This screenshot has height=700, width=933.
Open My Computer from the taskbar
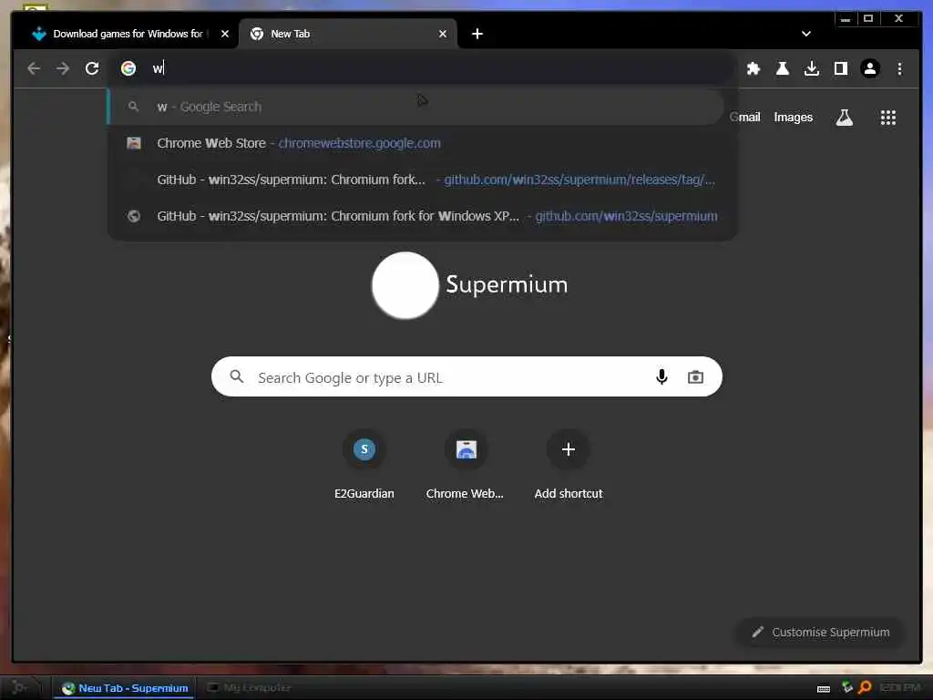coord(249,688)
